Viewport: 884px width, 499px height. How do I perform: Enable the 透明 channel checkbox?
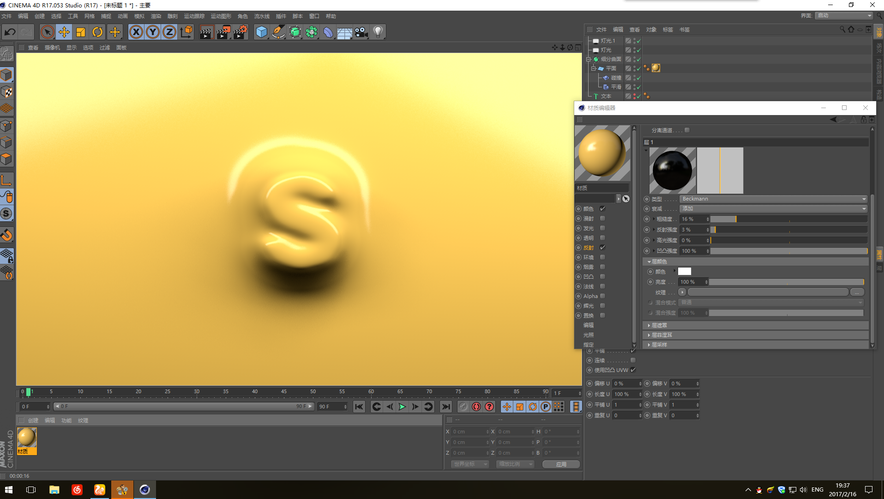pos(602,238)
